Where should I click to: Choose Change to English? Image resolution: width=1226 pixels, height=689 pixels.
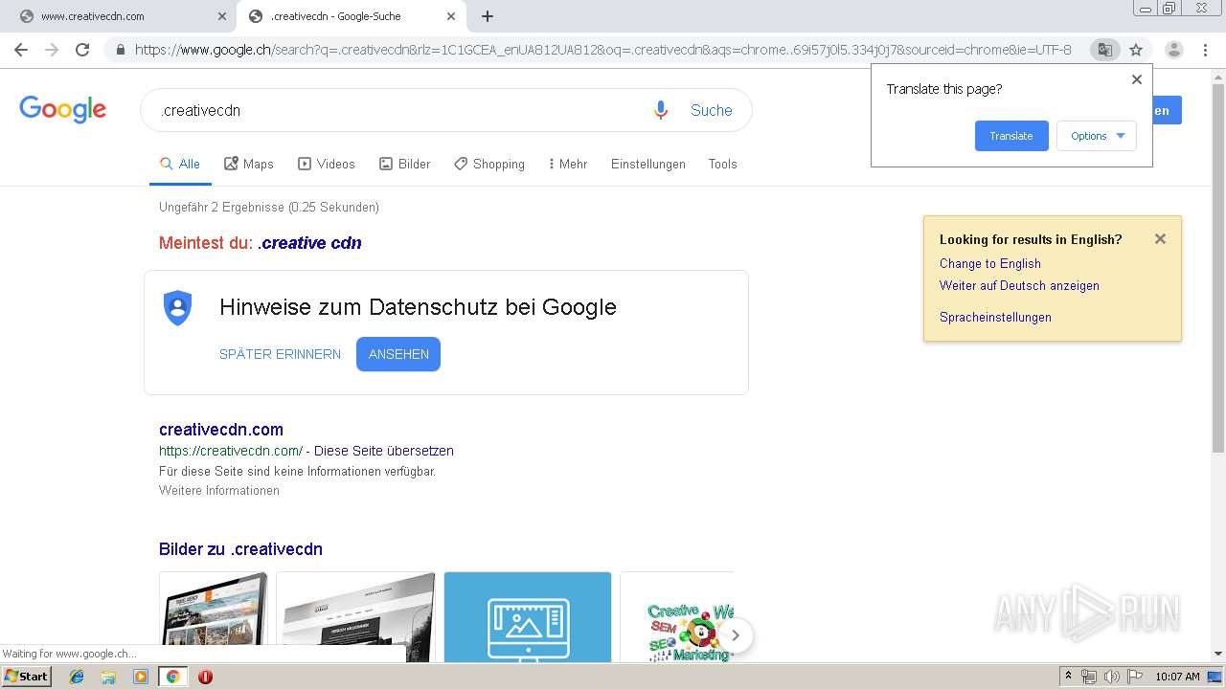(990, 263)
